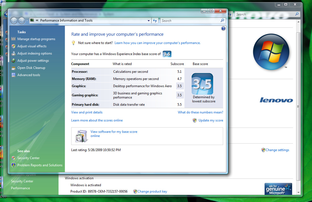Click Security Center shield icon under See also
Screen dimensions: 312x202
point(13,158)
